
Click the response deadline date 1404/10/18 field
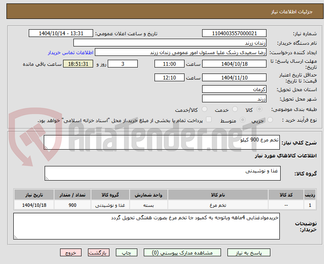click(x=234, y=64)
